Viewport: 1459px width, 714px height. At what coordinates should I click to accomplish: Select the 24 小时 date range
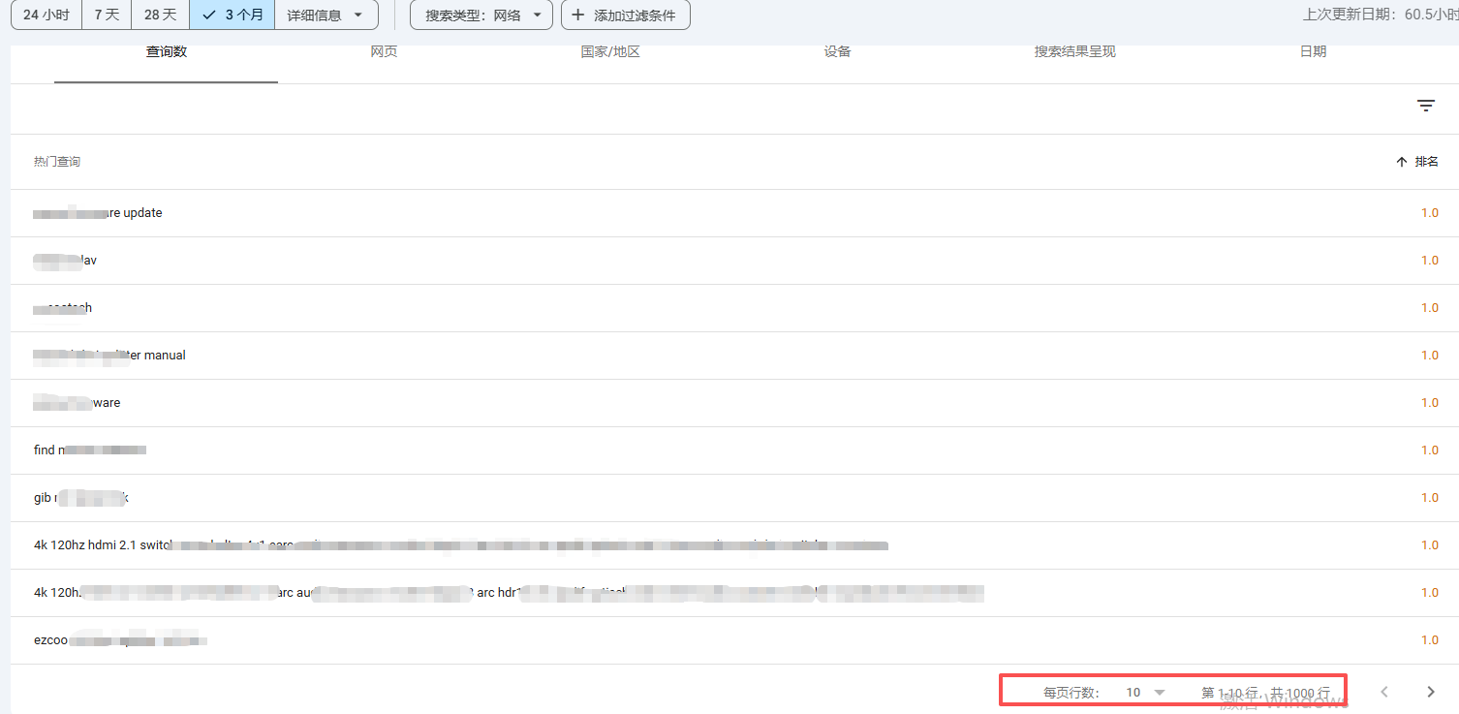coord(46,15)
